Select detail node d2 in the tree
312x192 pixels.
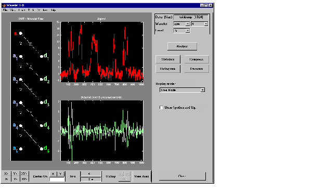coord(42,80)
